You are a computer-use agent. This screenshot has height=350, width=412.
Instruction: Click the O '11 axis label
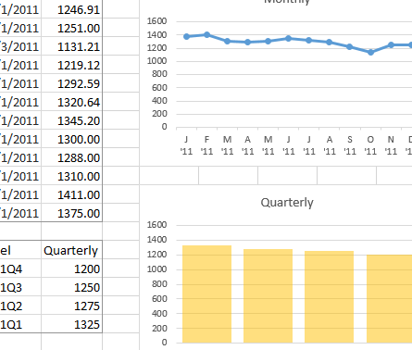coord(370,145)
